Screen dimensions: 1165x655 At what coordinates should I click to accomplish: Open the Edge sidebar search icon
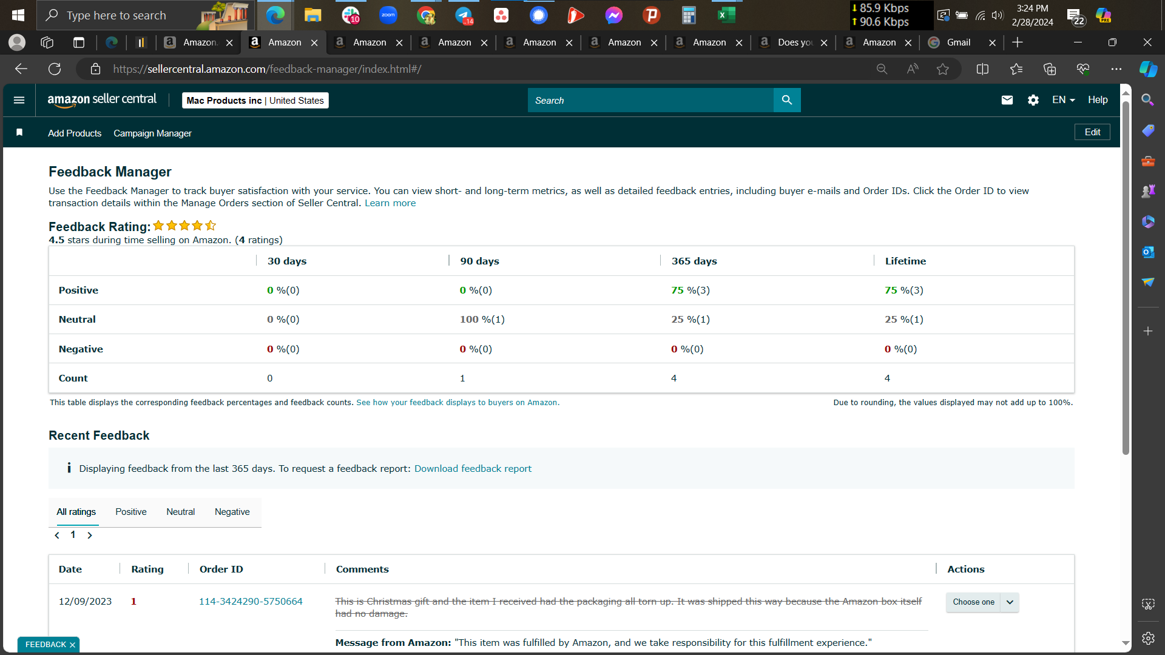point(1148,99)
